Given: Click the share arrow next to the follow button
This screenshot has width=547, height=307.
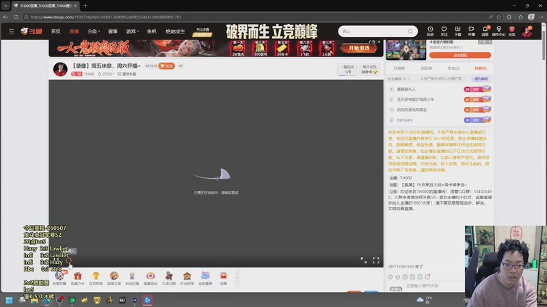Looking at the screenshot, I should point(181,65).
